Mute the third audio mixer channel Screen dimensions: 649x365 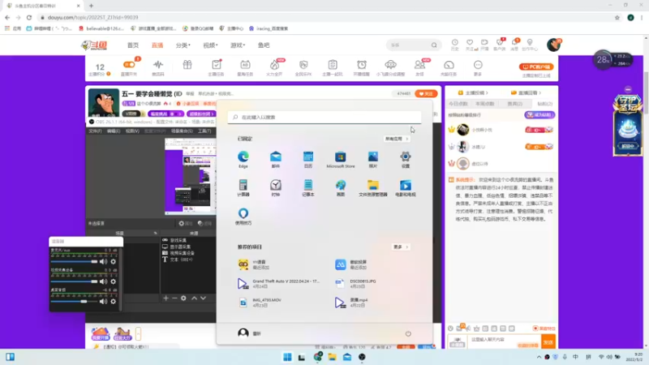pyautogui.click(x=104, y=301)
